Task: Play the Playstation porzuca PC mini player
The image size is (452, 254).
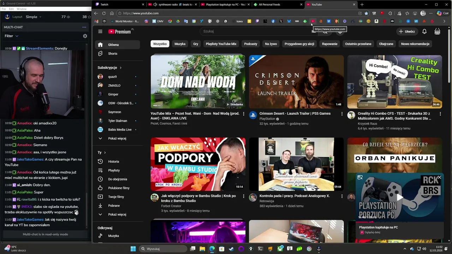Action: 399,197
